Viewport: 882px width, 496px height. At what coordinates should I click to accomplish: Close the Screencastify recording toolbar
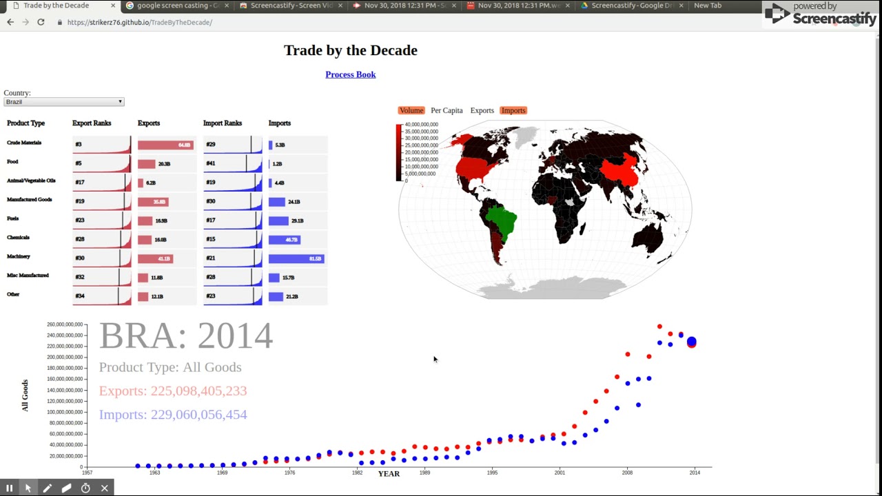coord(105,488)
